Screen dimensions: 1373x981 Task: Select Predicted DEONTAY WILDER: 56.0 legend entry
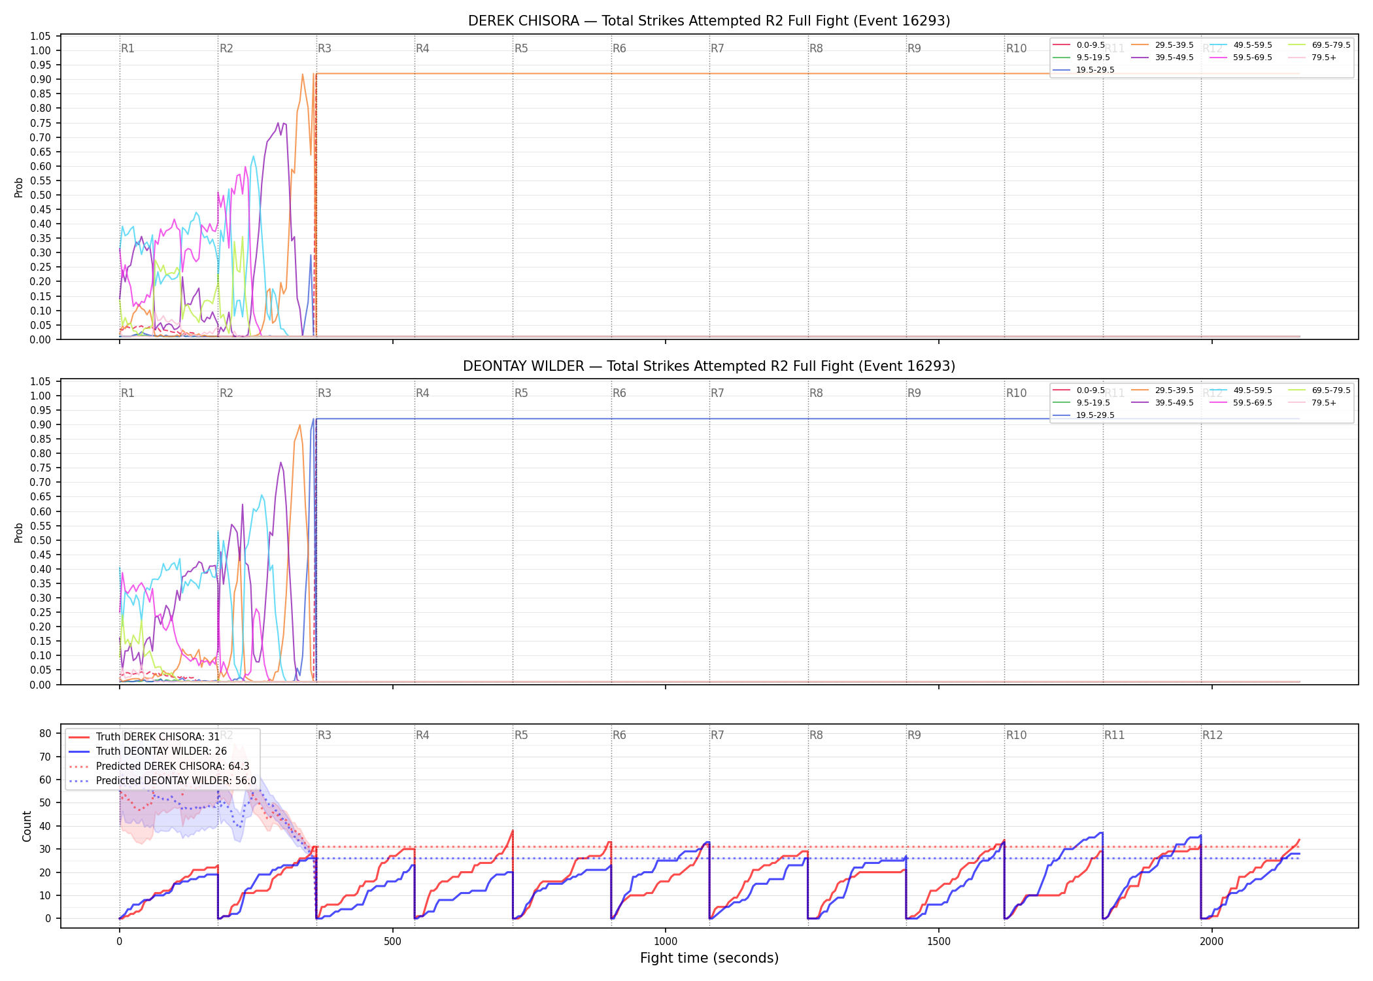pos(162,780)
